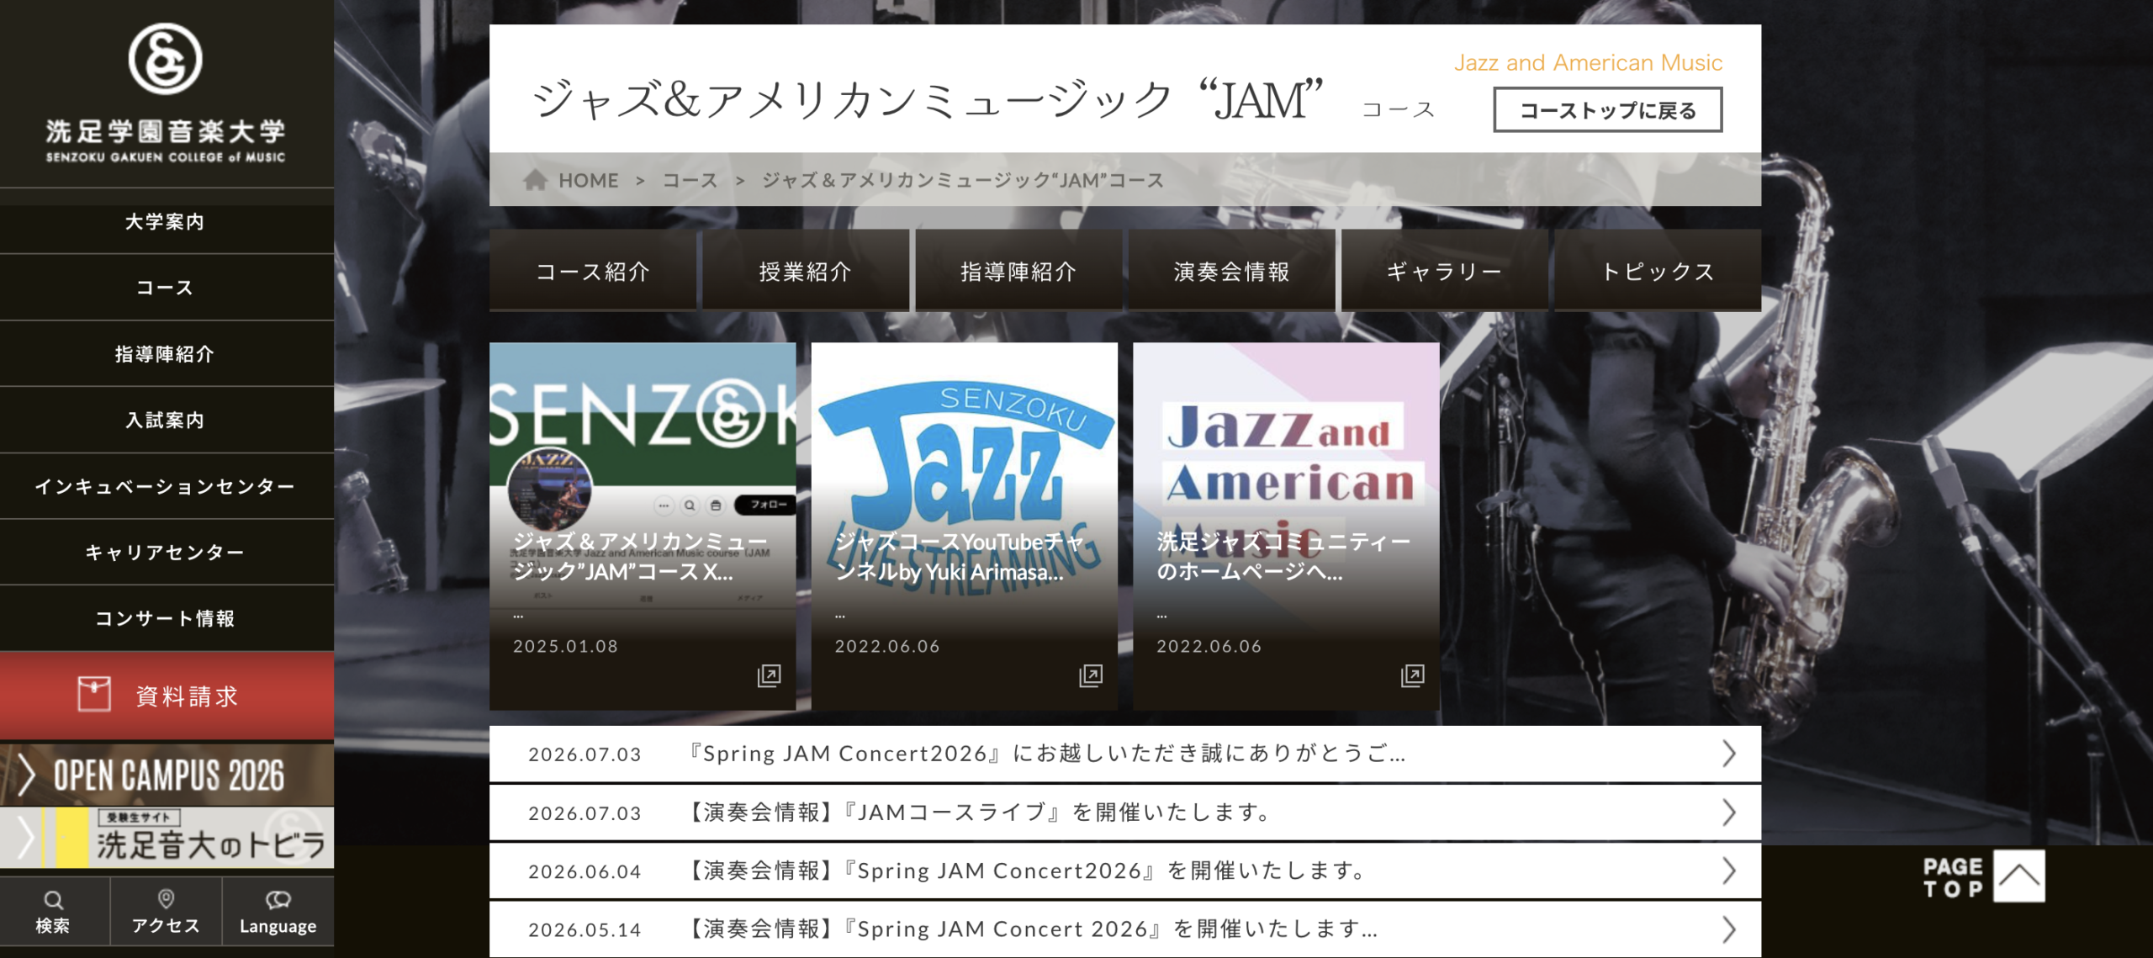2153x958 pixels.
Task: Click the home icon in breadcrumb
Action: point(535,179)
